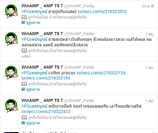Image resolution: width=158 pixels, height=133 pixels.
Task: Click the retweet icon in the coffee princes tweet
Action: click(x=24, y=84)
